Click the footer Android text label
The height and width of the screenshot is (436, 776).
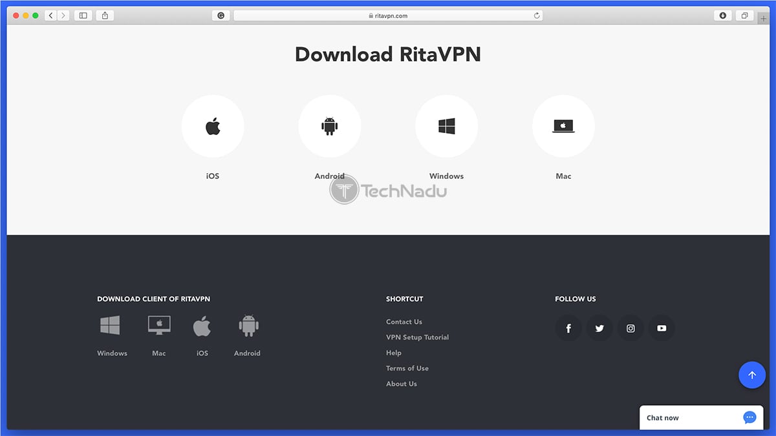pos(247,353)
